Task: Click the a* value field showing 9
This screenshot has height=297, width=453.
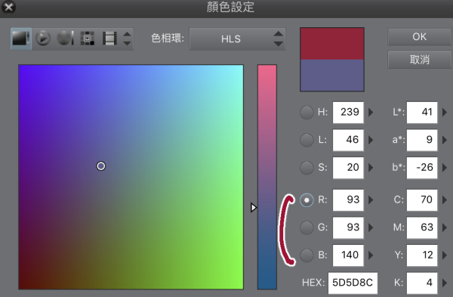Action: point(422,140)
